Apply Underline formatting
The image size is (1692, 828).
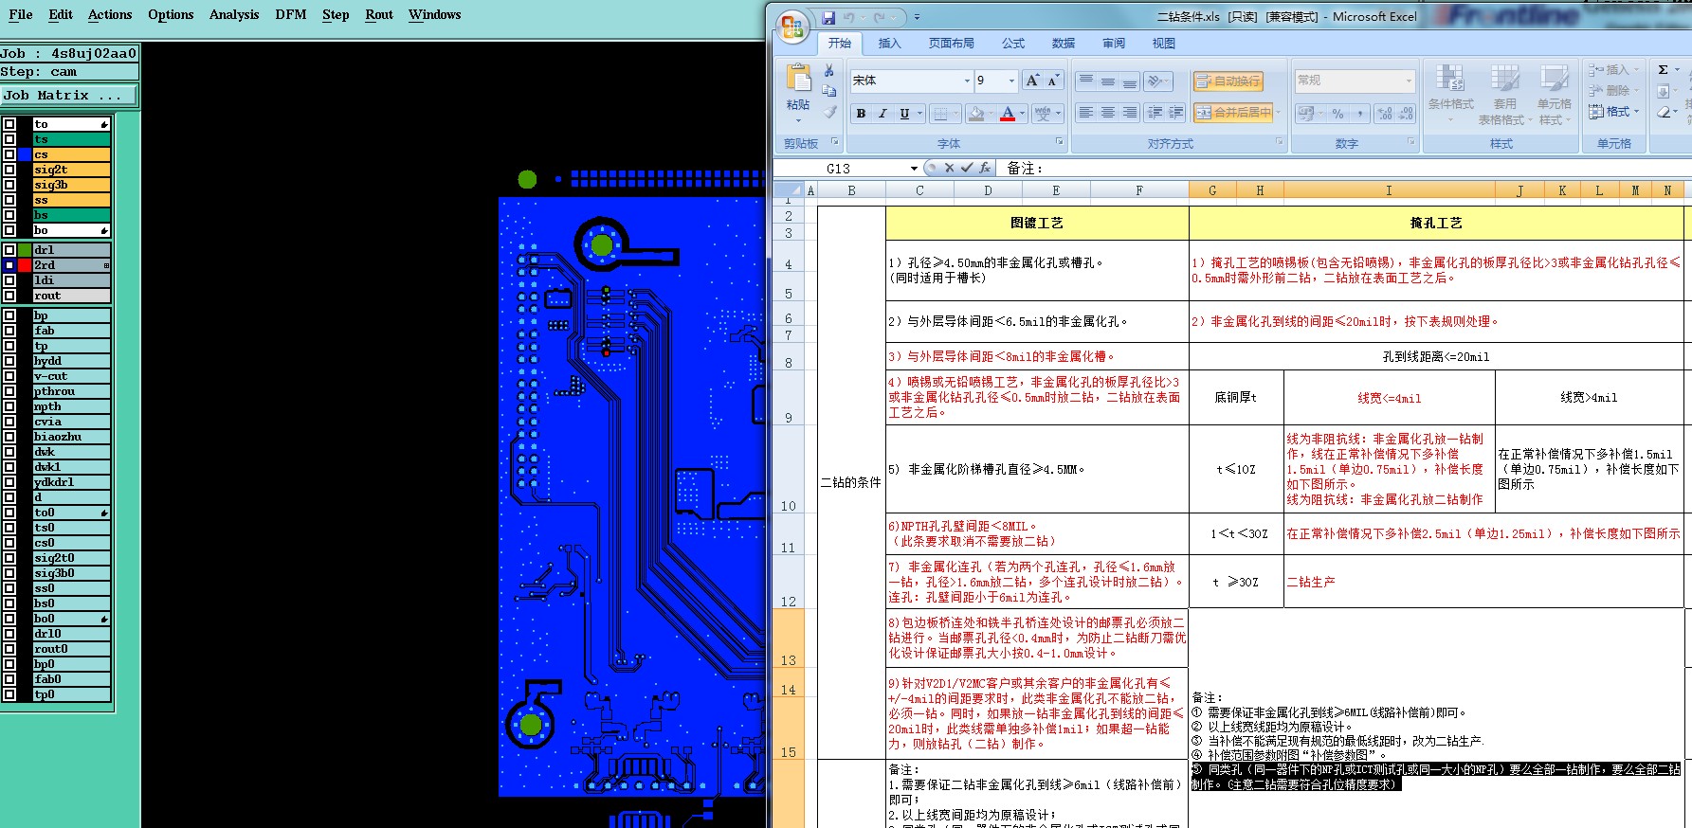904,114
